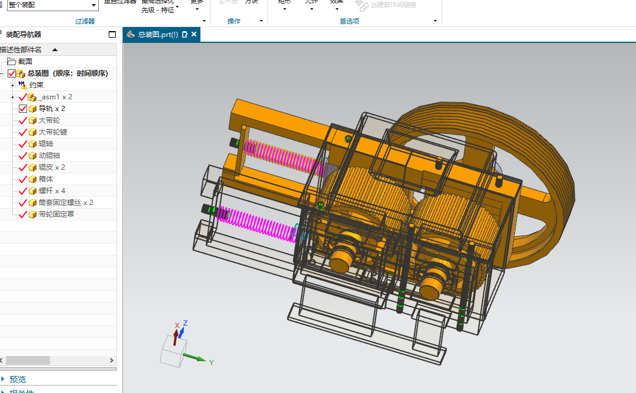Click the 带轮固定罩 part cube icon
Screen dimensions: 636x393
click(x=33, y=214)
